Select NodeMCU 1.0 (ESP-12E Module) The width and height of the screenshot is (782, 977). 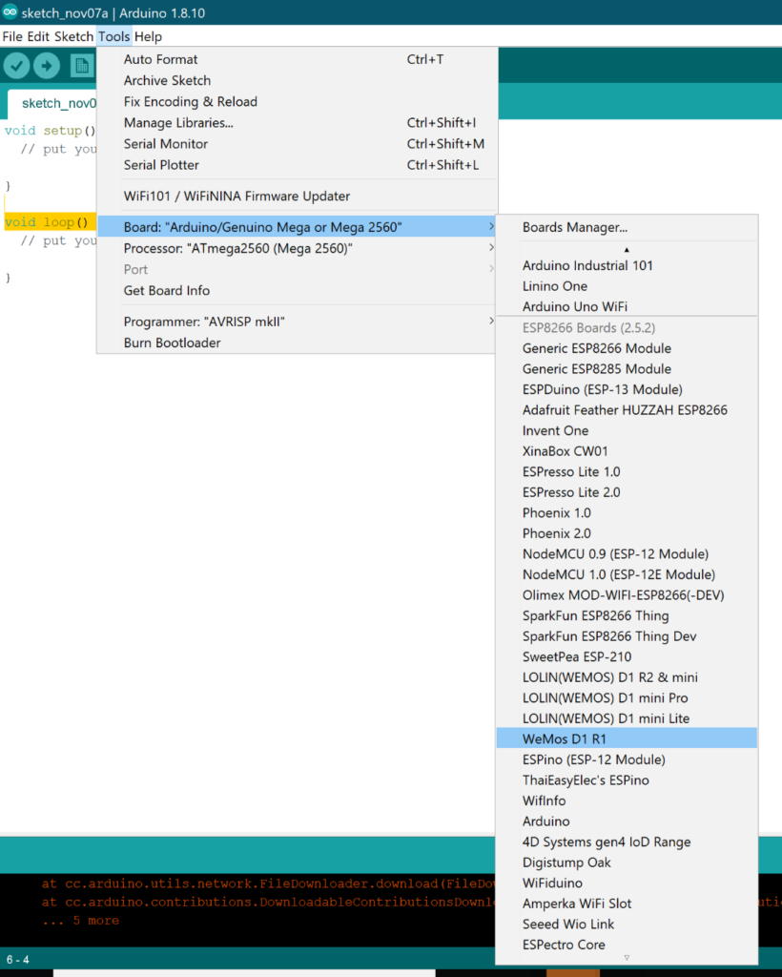point(627,574)
